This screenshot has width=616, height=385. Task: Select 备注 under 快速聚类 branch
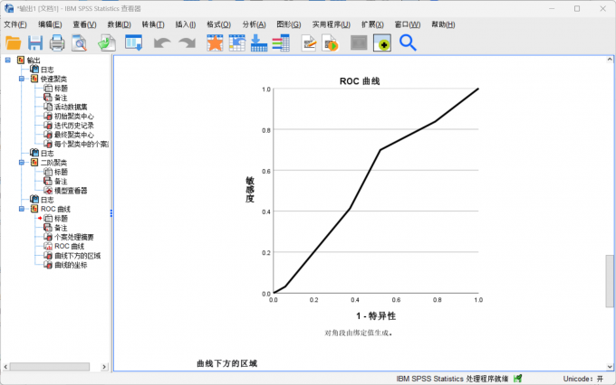coord(61,98)
